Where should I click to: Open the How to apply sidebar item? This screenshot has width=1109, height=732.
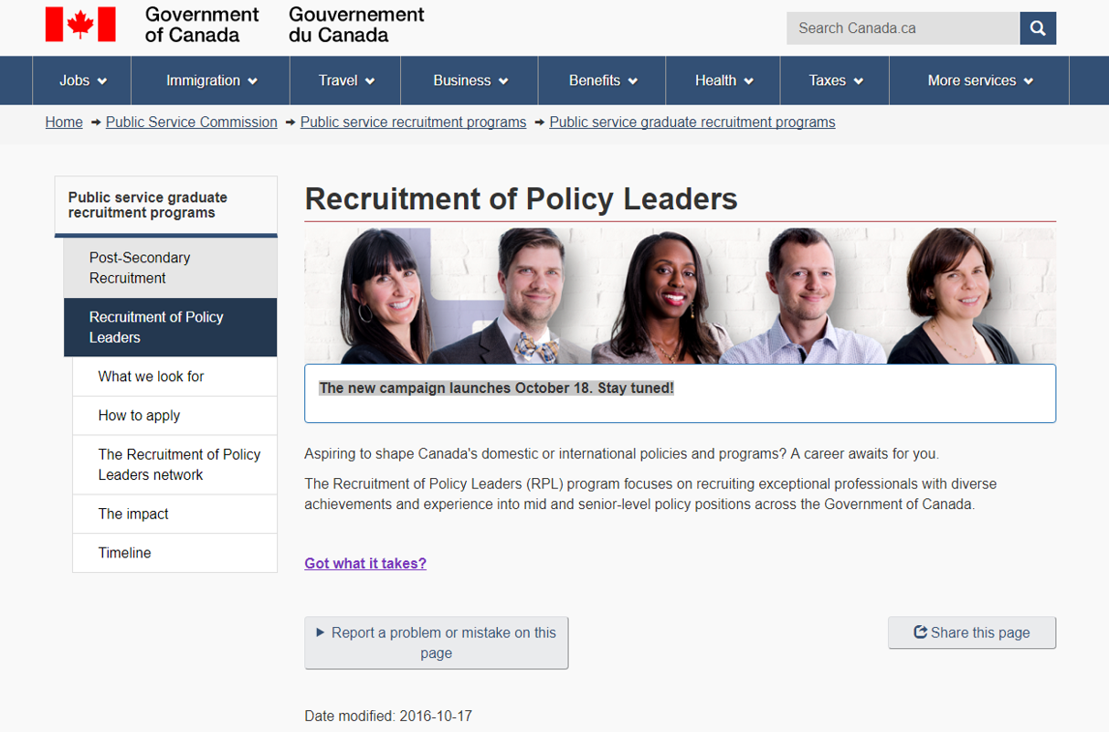click(174, 416)
